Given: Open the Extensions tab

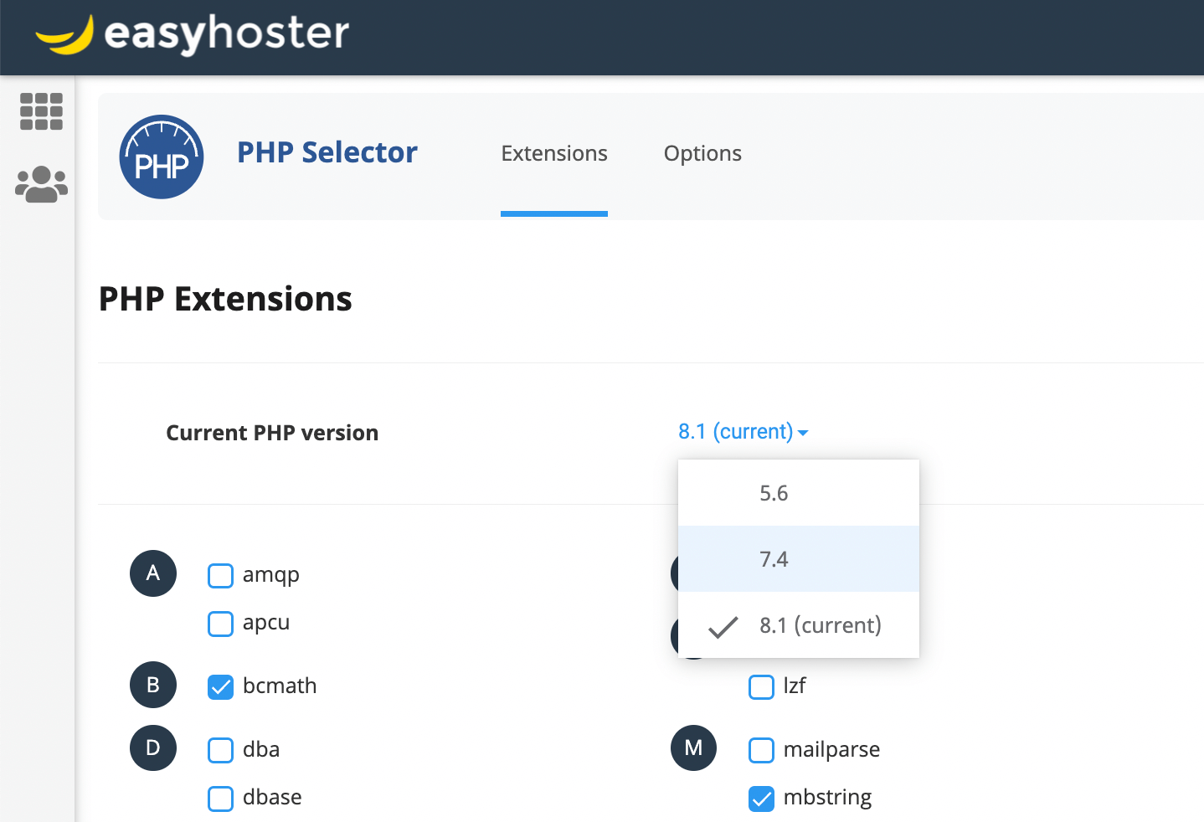Looking at the screenshot, I should [x=554, y=154].
